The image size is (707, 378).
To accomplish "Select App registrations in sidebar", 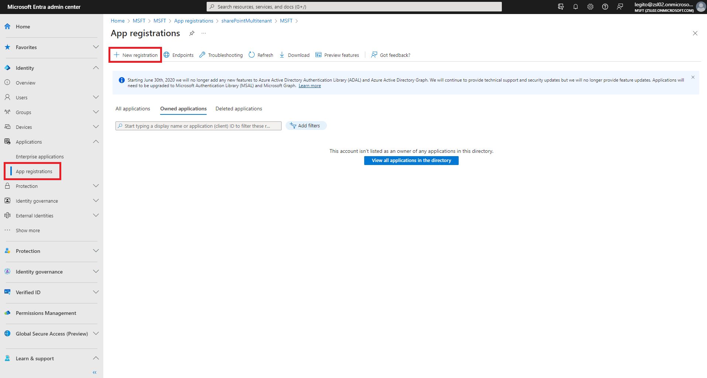I will pyautogui.click(x=34, y=171).
